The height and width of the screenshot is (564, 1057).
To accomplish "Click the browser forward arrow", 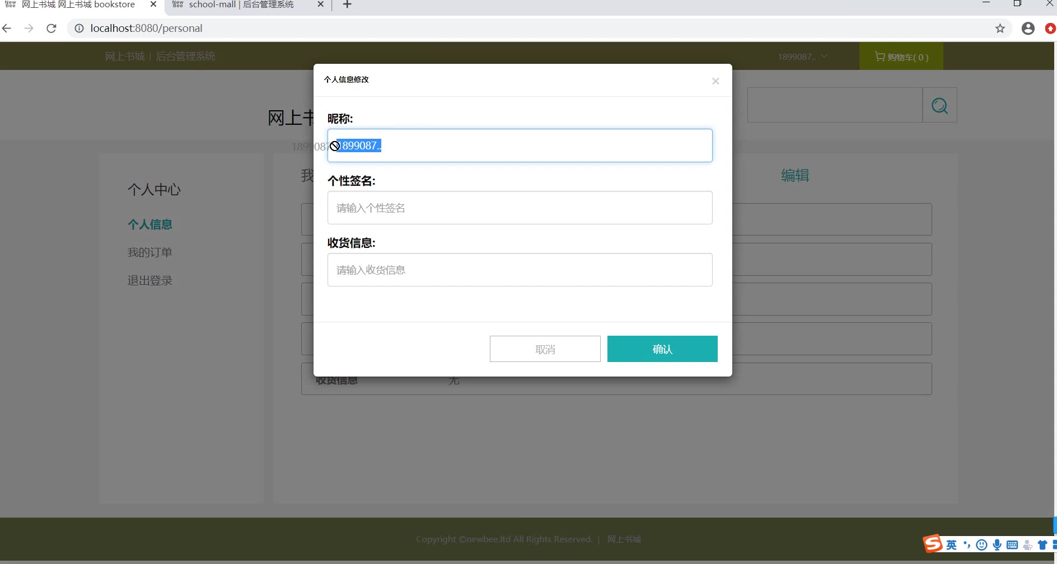I will click(29, 29).
